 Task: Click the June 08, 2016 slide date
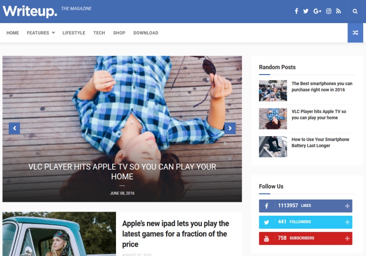122,194
